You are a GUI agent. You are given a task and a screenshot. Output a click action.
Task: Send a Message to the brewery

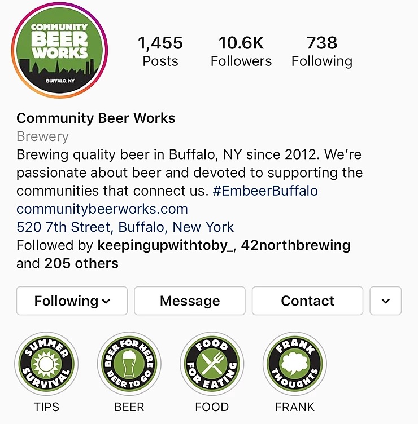pos(190,301)
